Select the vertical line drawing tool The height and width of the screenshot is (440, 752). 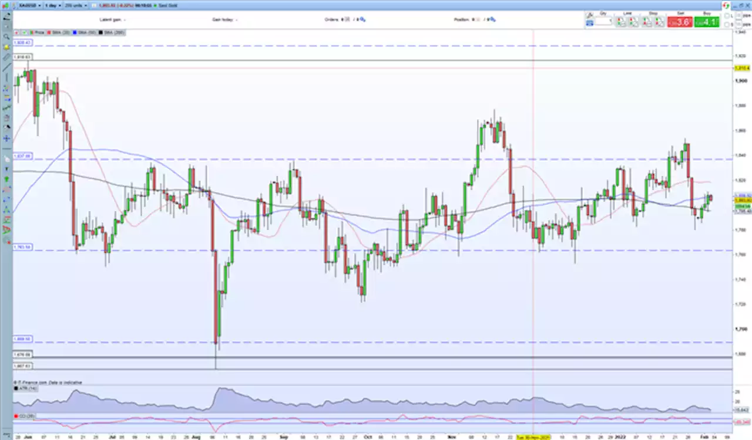[x=6, y=77]
